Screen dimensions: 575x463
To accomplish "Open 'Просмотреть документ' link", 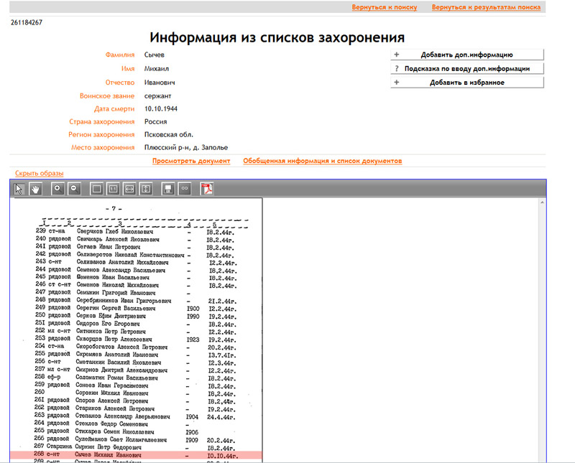I will tap(191, 161).
